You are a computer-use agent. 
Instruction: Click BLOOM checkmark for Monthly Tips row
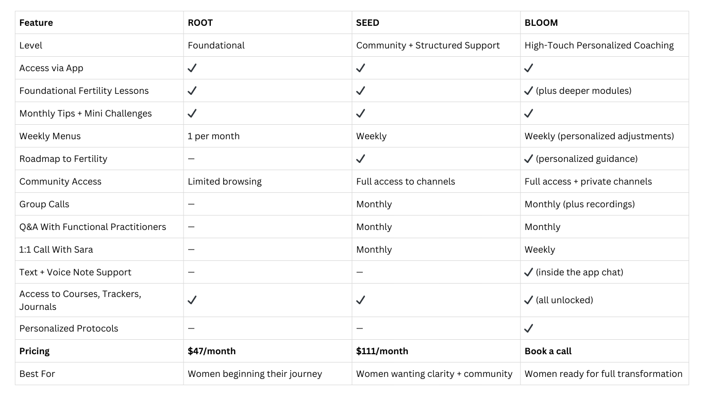point(528,113)
